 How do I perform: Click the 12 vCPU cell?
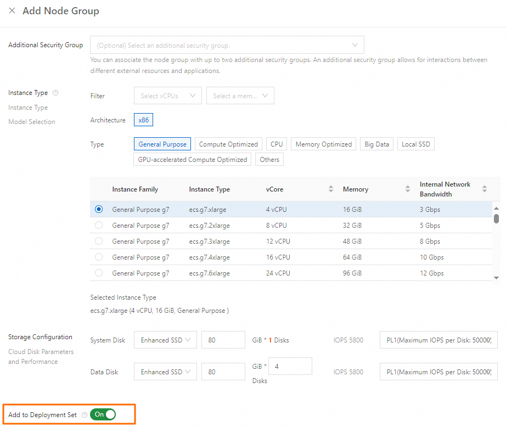point(278,241)
